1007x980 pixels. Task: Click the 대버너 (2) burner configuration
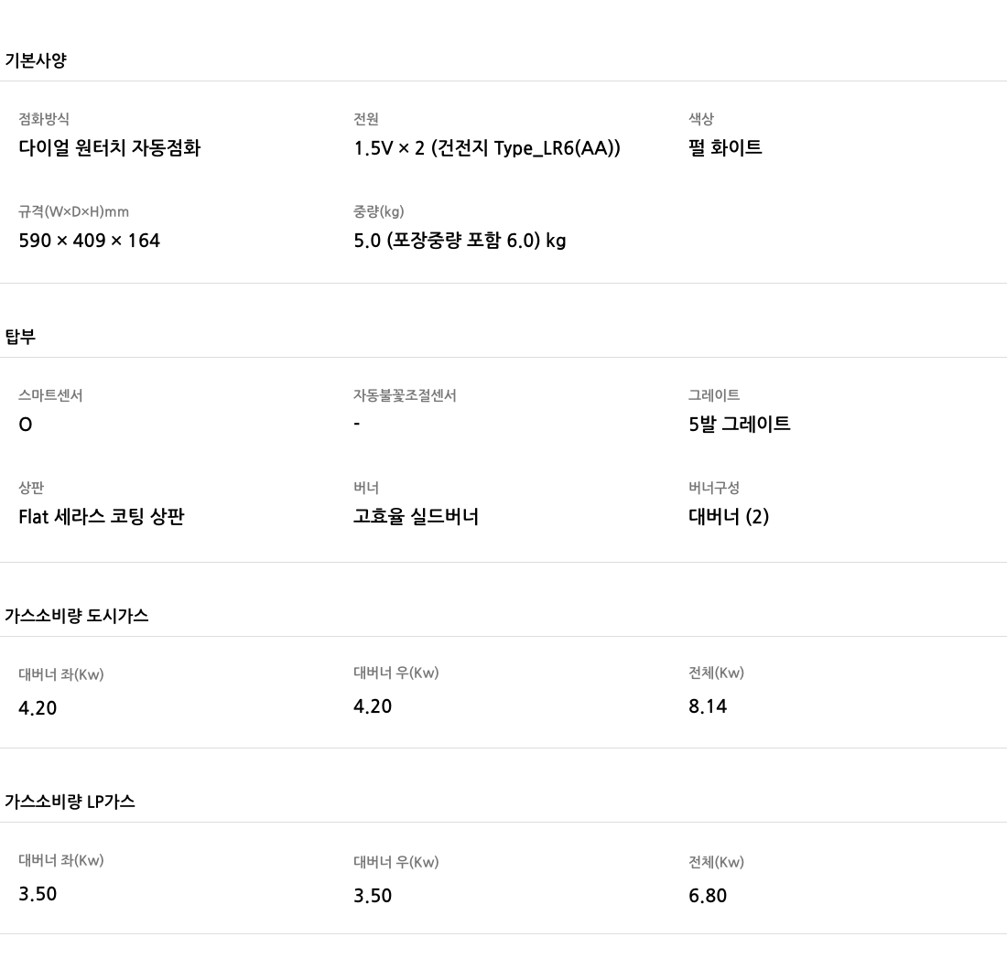729,517
